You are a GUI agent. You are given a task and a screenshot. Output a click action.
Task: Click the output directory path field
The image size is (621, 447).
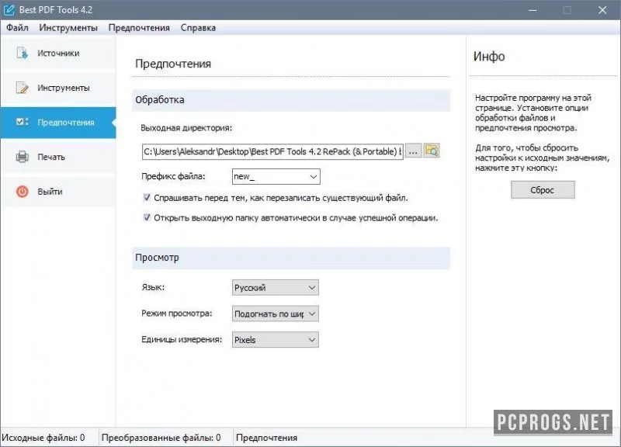point(272,151)
